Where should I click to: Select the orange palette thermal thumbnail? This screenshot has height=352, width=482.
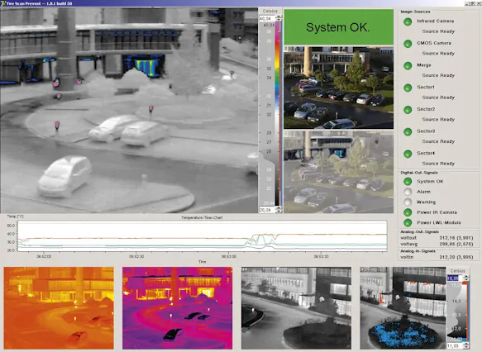click(59, 308)
